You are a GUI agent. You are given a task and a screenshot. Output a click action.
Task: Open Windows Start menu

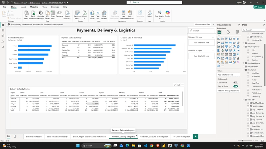click(78, 146)
